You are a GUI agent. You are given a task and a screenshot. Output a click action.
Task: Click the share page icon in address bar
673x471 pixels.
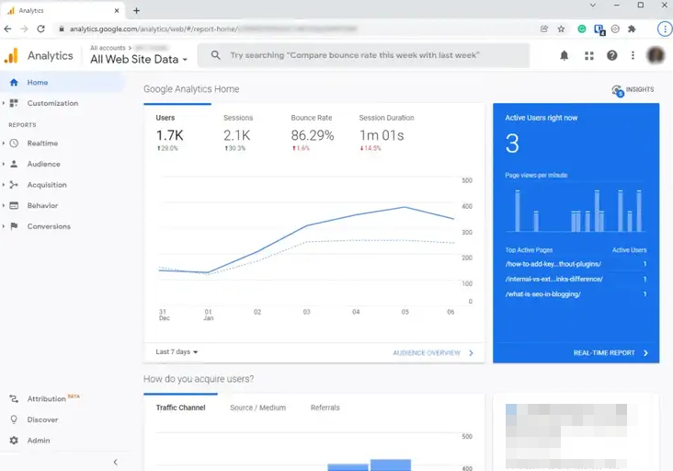(x=544, y=29)
